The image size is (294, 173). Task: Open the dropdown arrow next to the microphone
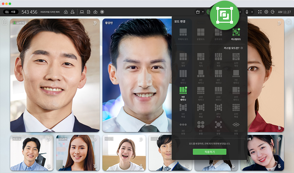tap(252, 12)
